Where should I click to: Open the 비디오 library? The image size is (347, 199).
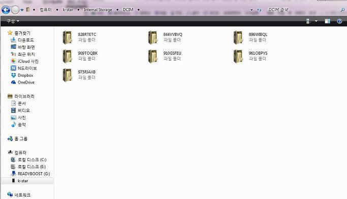[x=24, y=110]
